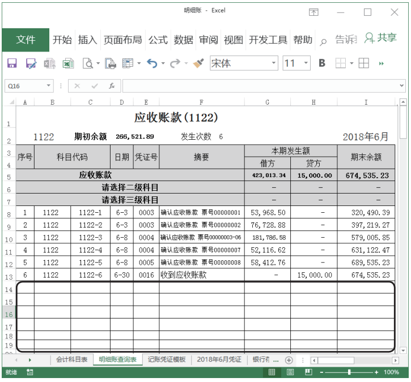Open the font size dropdown 11
Image resolution: width=411 pixels, height=382 pixels.
click(x=306, y=63)
